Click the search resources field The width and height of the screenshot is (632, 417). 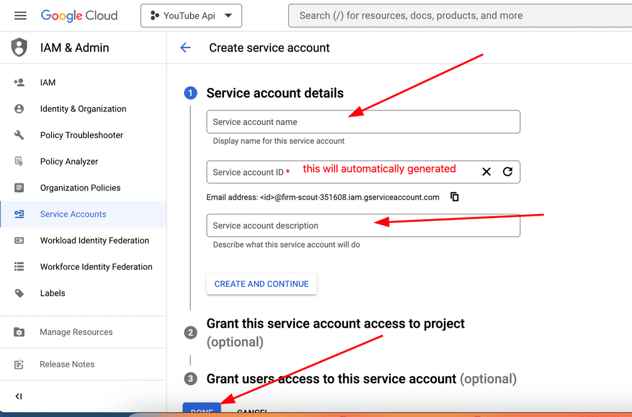tap(460, 15)
